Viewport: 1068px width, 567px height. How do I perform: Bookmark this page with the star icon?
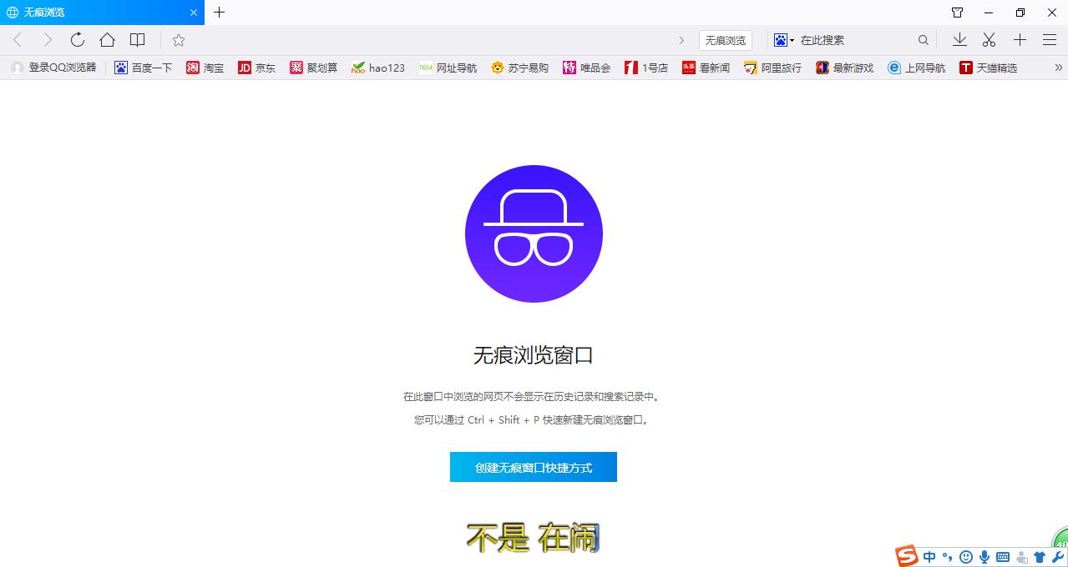(177, 39)
